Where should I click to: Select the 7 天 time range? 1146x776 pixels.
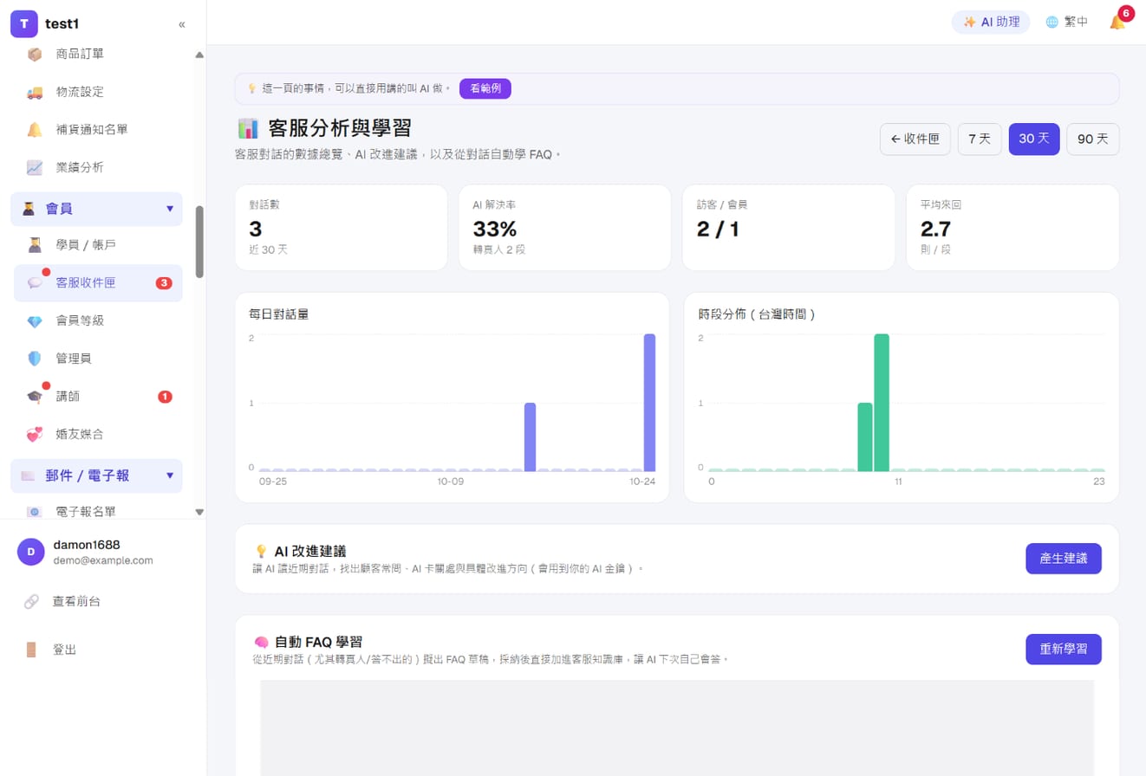tap(980, 139)
